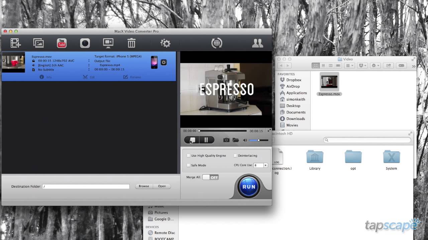
Task: Click the Browse button
Action: pyautogui.click(x=144, y=186)
